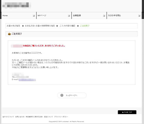The width and height of the screenshot is (144, 124).
Task: Click the thumbs-up icon next to ご注文完了
Action: coord(9,34)
